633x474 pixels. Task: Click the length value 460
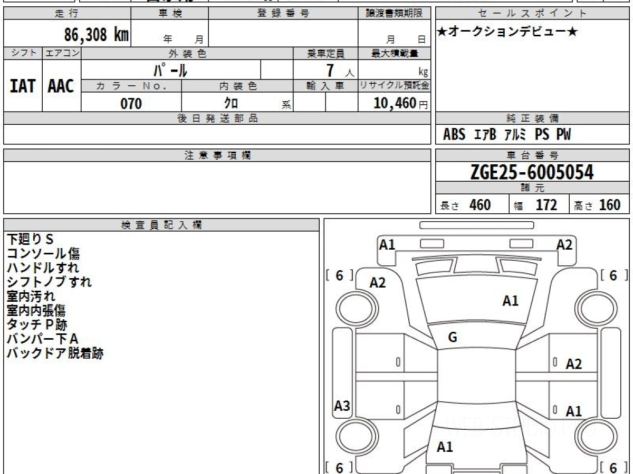[x=480, y=205]
